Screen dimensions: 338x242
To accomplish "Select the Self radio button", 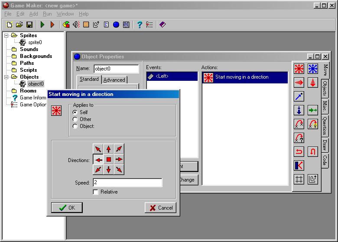I will tap(75, 112).
